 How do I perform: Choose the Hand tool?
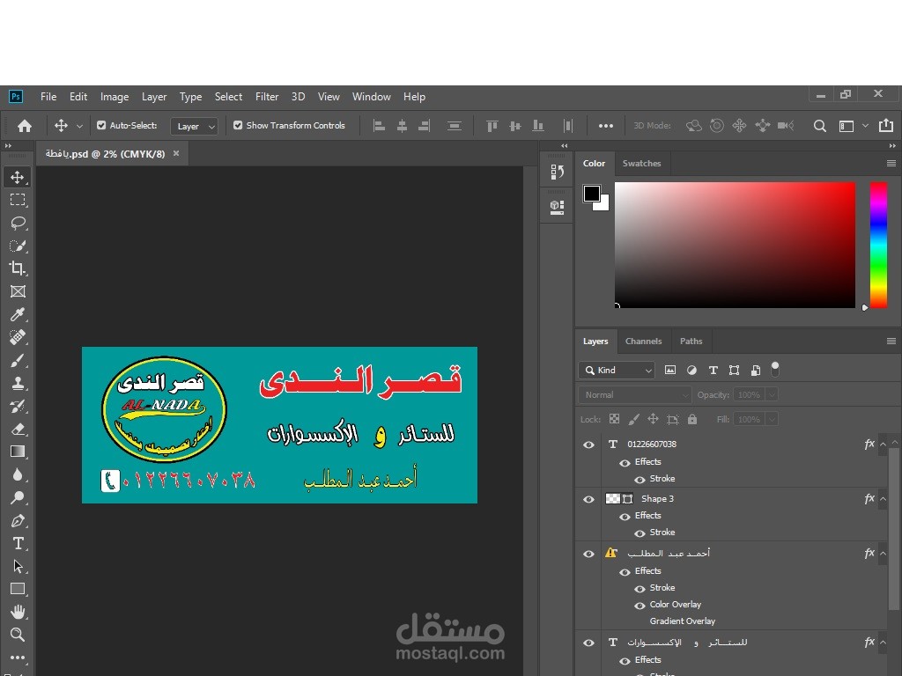[18, 612]
